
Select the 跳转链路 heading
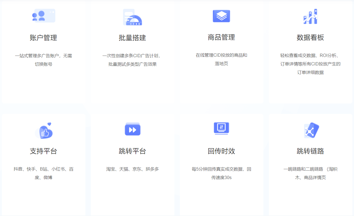[310, 151]
